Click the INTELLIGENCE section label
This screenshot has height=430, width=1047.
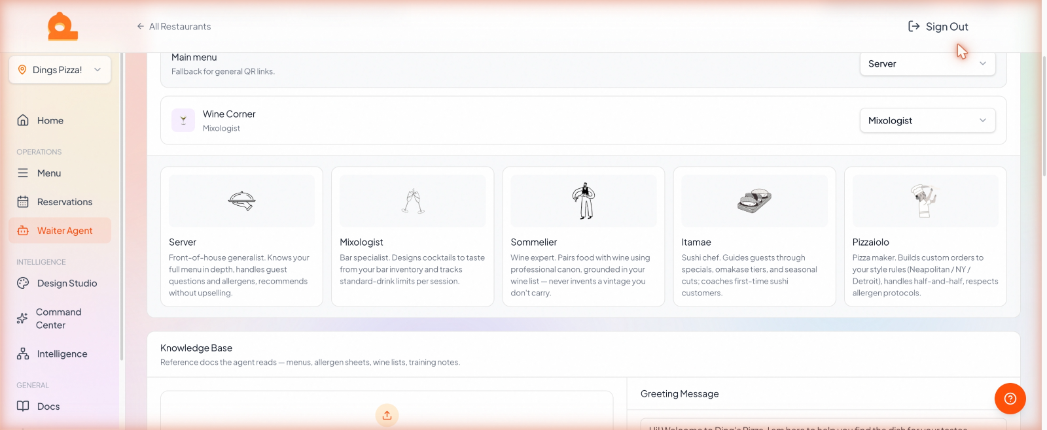[41, 262]
